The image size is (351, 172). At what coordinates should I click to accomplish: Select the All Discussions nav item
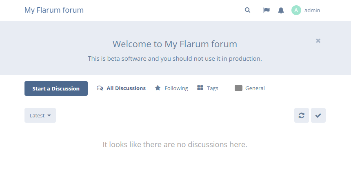coord(121,88)
